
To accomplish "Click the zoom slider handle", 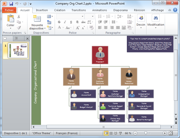I will [x=146, y=133].
